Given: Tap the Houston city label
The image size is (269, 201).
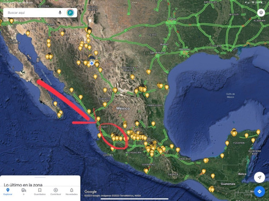Looking at the screenshot, I should click(x=185, y=49).
